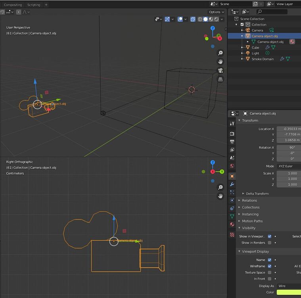Toggle proportional editing button
The width and height of the screenshot is (301, 298).
coord(18,12)
